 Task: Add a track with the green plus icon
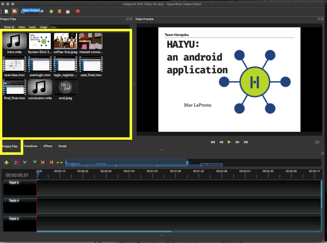6,162
